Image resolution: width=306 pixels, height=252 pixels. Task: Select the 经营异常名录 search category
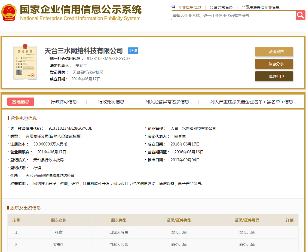click(221, 7)
